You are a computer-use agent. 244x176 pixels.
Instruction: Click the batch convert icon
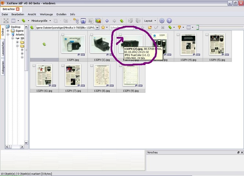tap(91, 21)
